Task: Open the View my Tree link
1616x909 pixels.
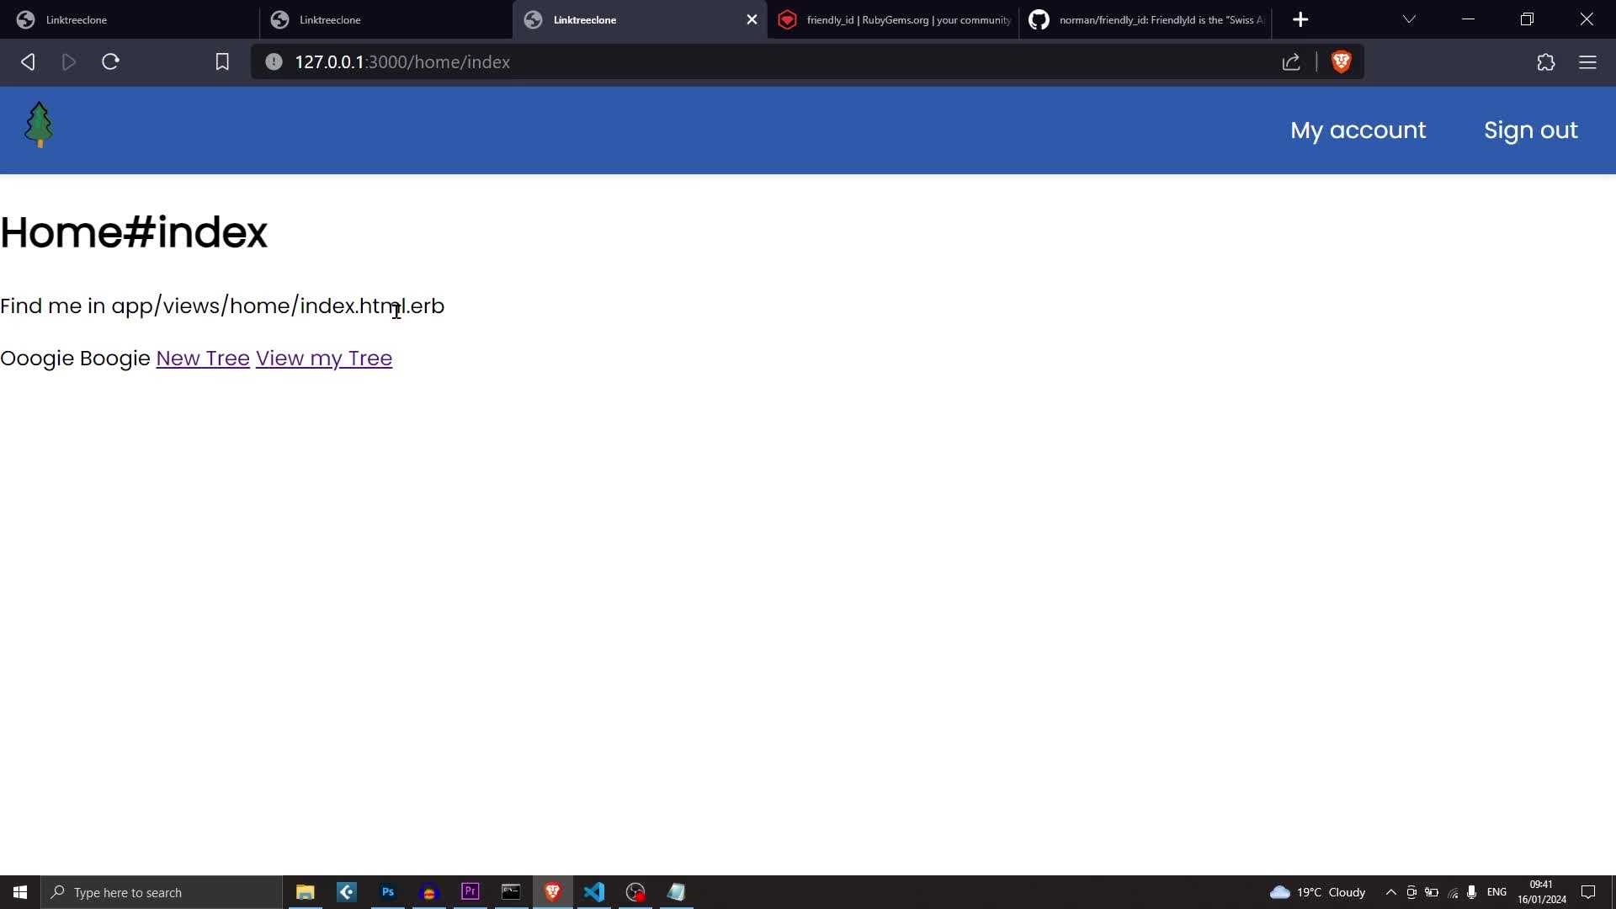Action: click(x=323, y=358)
